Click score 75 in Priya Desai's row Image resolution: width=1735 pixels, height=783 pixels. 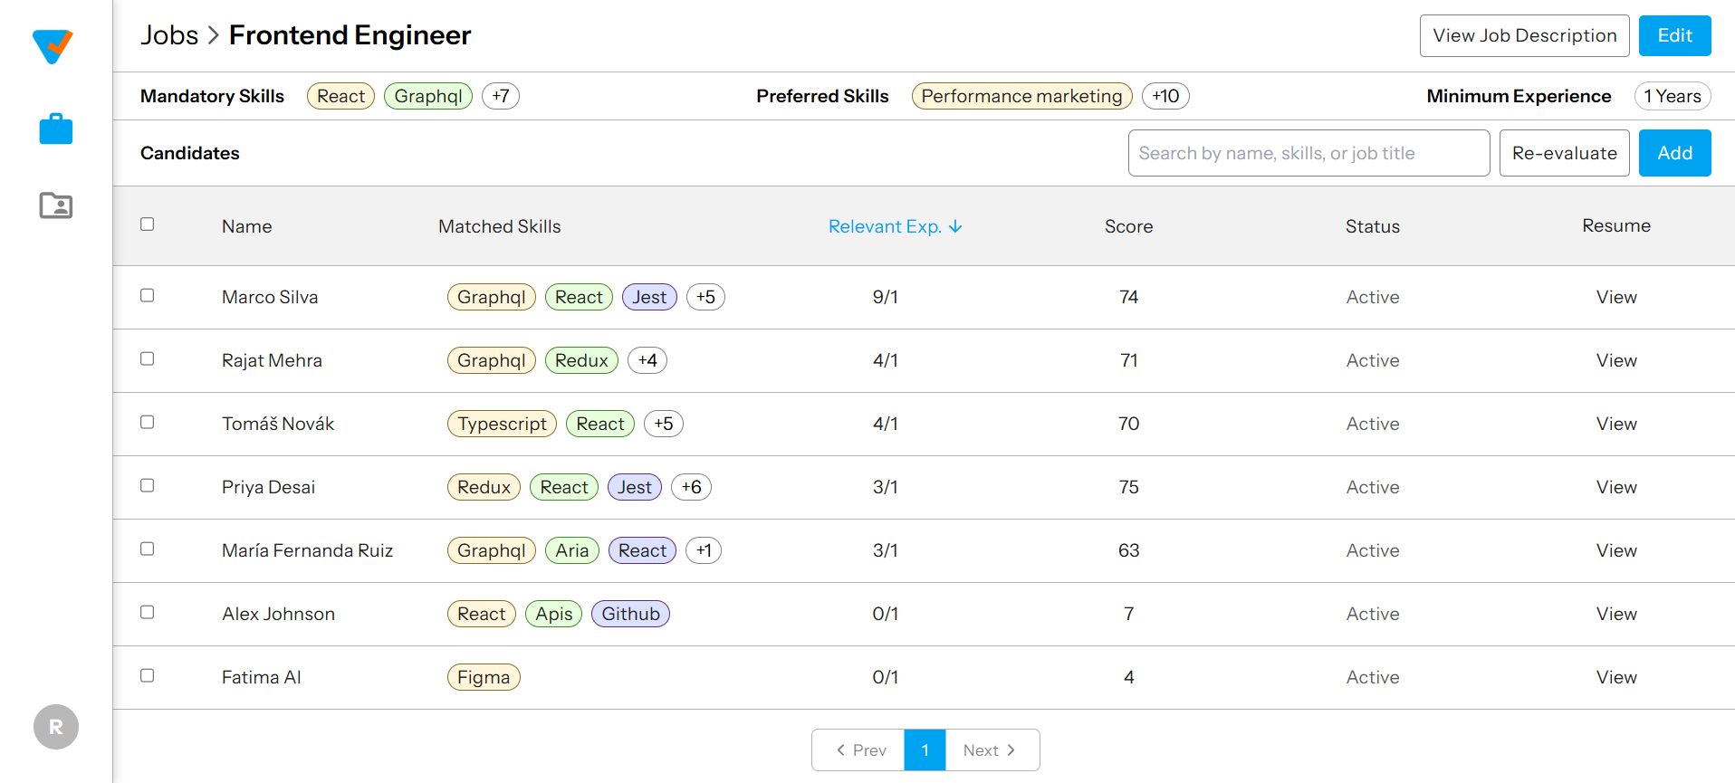1129,487
